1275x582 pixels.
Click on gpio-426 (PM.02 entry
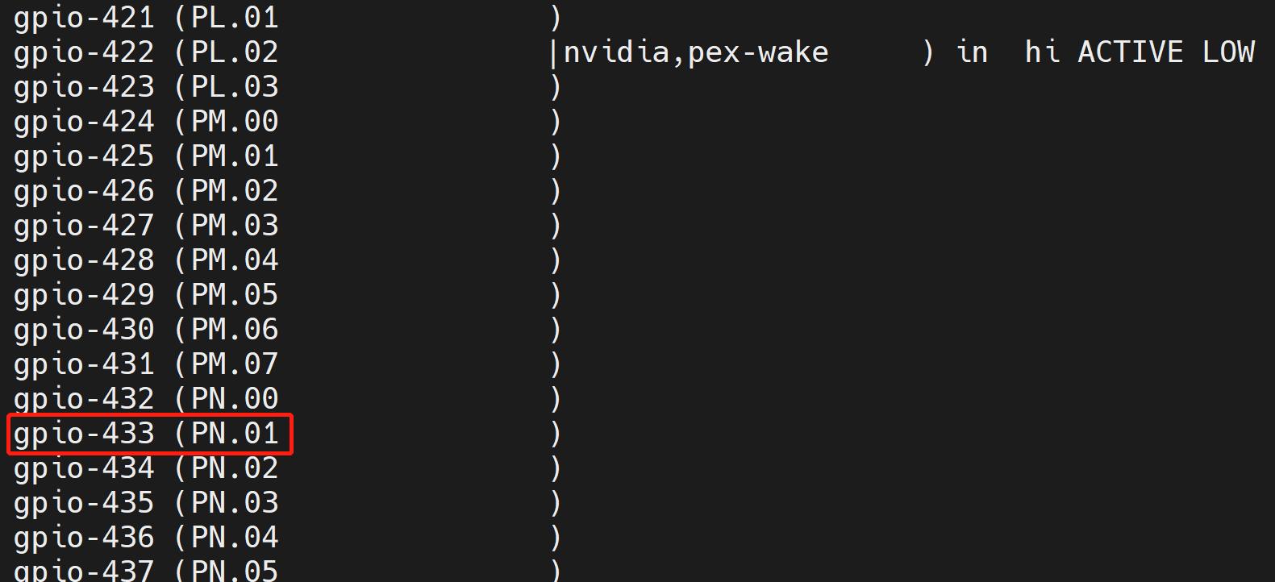tap(146, 192)
